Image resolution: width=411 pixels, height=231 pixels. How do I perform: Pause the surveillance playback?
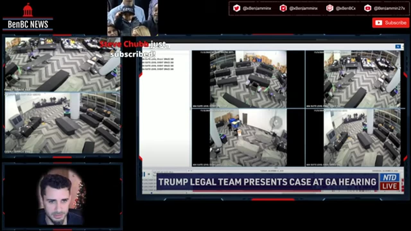144,174
